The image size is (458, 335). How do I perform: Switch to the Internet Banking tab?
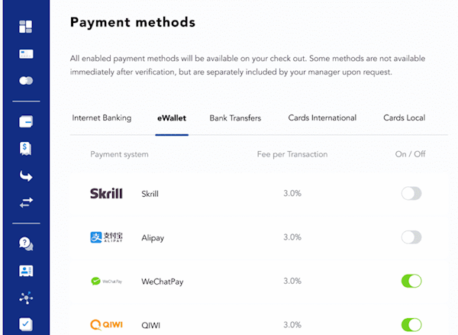(x=102, y=118)
